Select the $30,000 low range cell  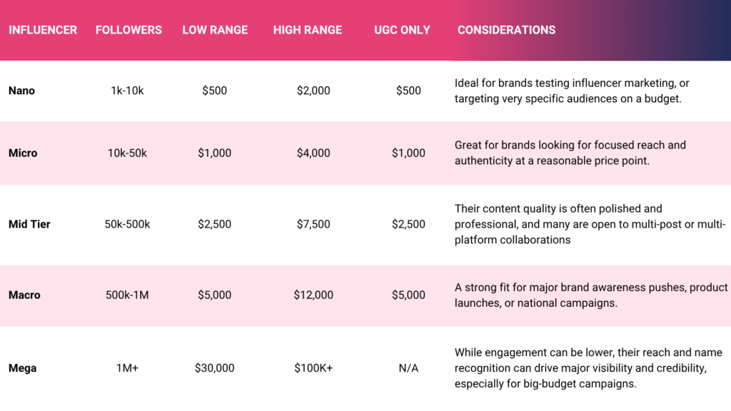[x=214, y=368]
